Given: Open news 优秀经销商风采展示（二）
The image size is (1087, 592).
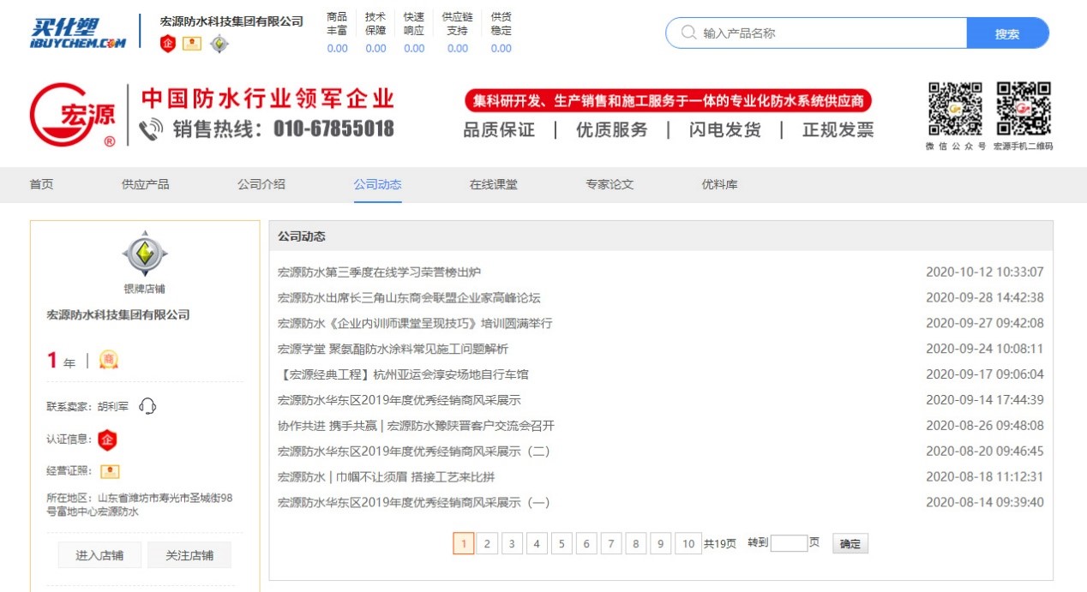Looking at the screenshot, I should tap(414, 451).
